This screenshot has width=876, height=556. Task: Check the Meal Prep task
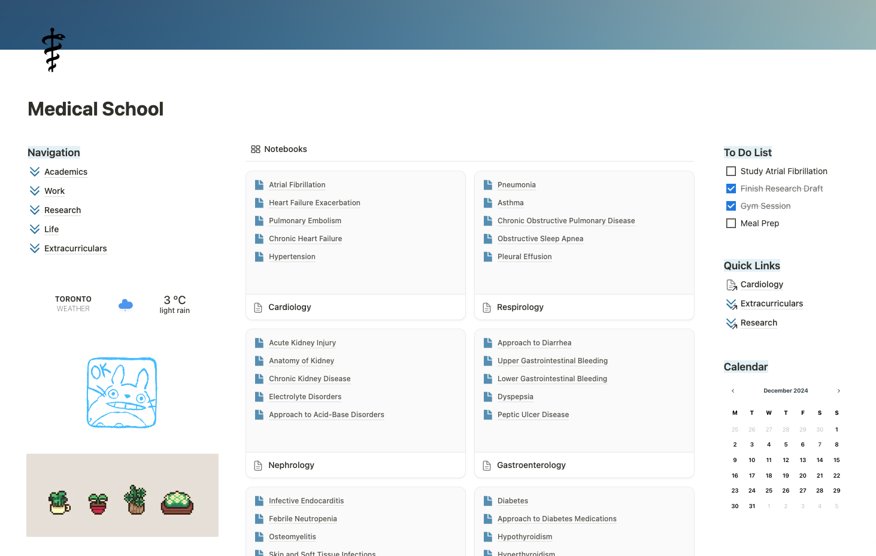pyautogui.click(x=730, y=223)
